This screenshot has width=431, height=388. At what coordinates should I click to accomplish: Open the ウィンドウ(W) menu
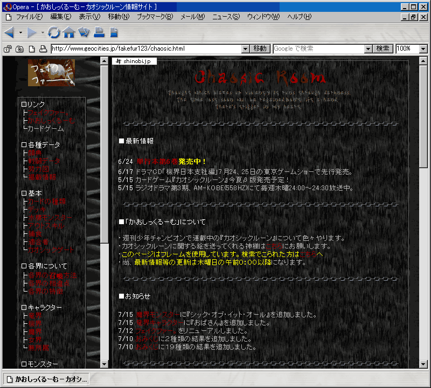[263, 17]
